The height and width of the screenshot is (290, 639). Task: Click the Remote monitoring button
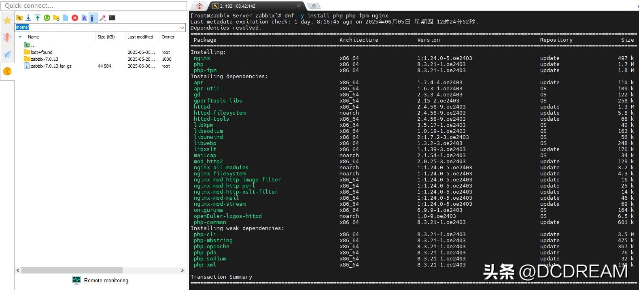(x=100, y=280)
